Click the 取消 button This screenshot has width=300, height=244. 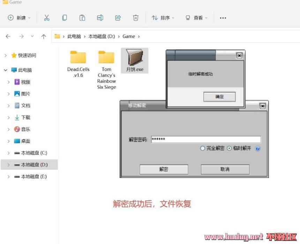click(x=225, y=170)
